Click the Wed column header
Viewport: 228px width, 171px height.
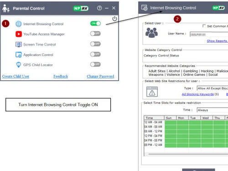207,118
